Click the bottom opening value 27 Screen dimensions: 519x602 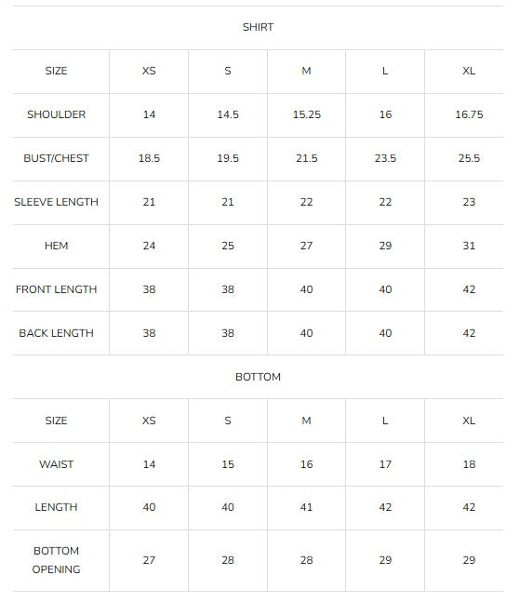tap(149, 560)
